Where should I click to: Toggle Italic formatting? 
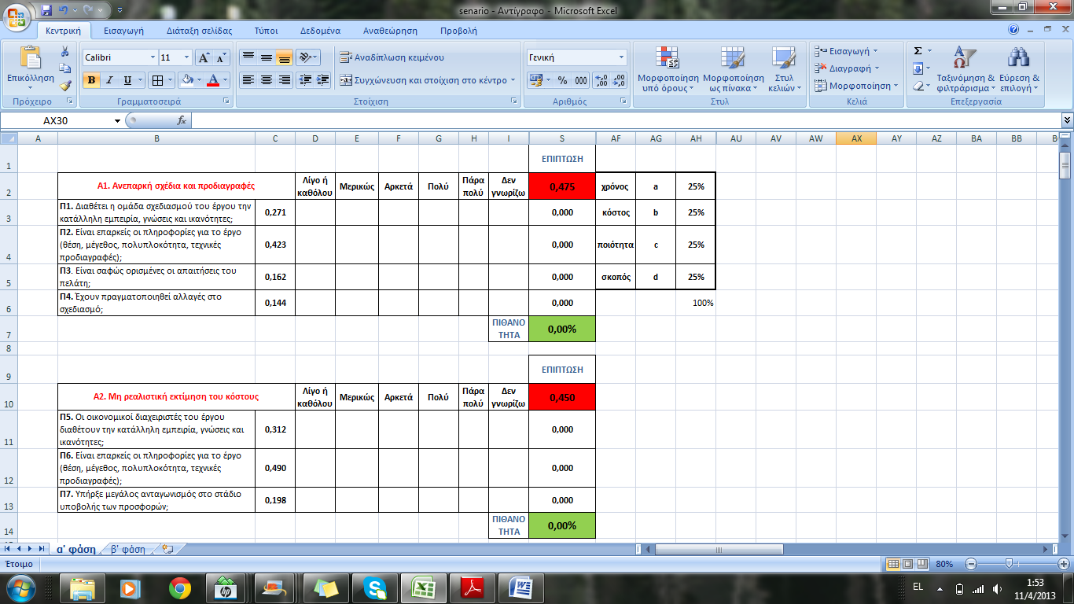click(x=109, y=80)
